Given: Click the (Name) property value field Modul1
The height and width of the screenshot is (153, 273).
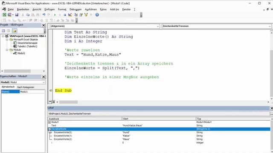Looking at the screenshot, I should (32, 92).
